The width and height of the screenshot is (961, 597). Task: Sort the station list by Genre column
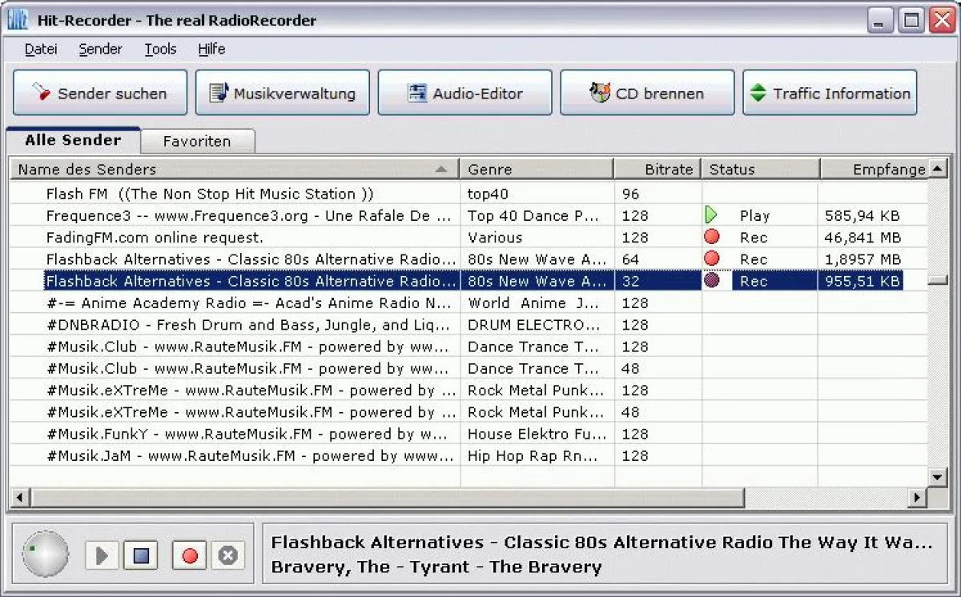tap(537, 170)
